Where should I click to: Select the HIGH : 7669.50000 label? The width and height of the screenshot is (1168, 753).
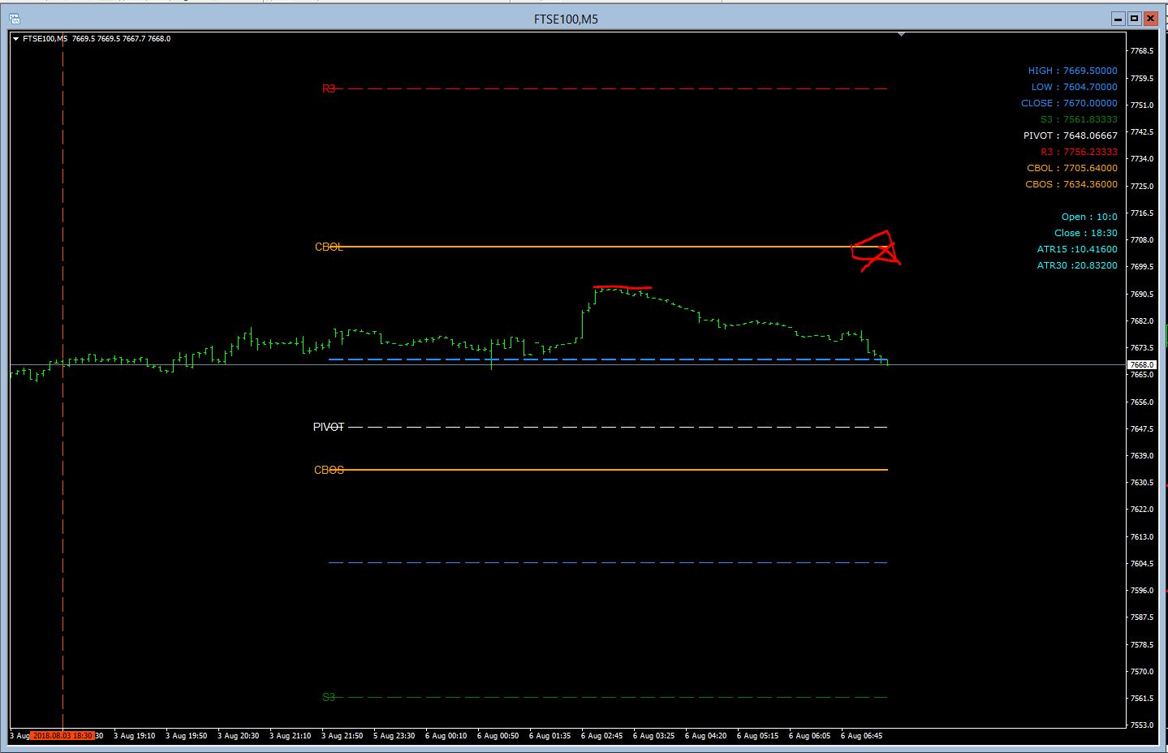click(x=1072, y=71)
